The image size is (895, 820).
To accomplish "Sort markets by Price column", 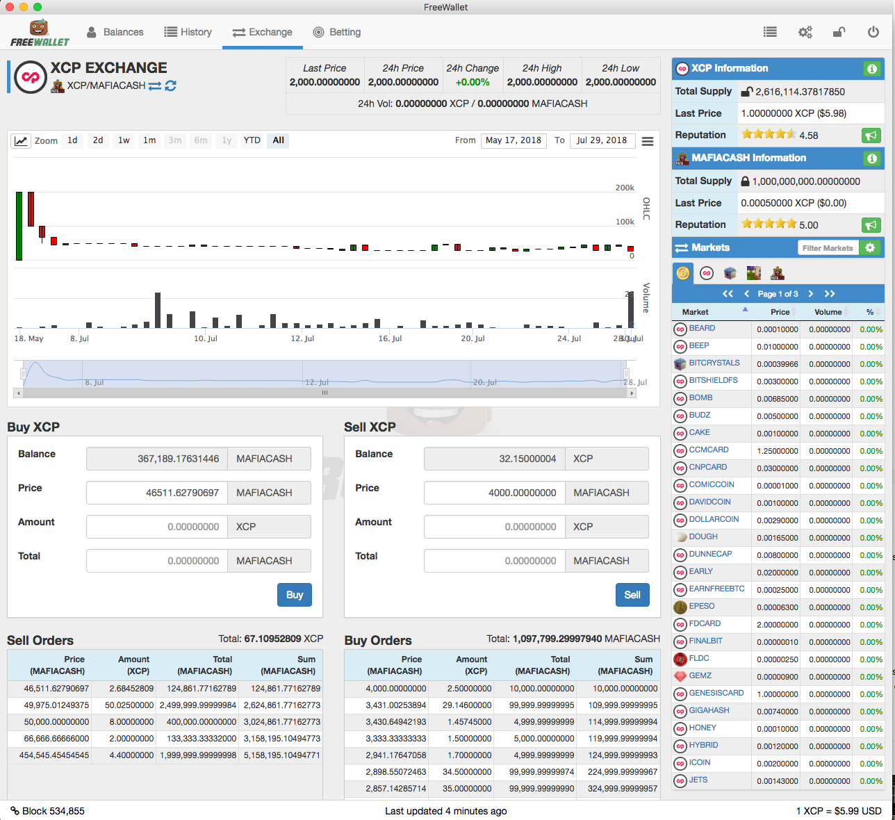I will pyautogui.click(x=775, y=312).
